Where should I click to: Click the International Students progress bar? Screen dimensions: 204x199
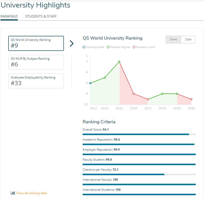coord(139,194)
